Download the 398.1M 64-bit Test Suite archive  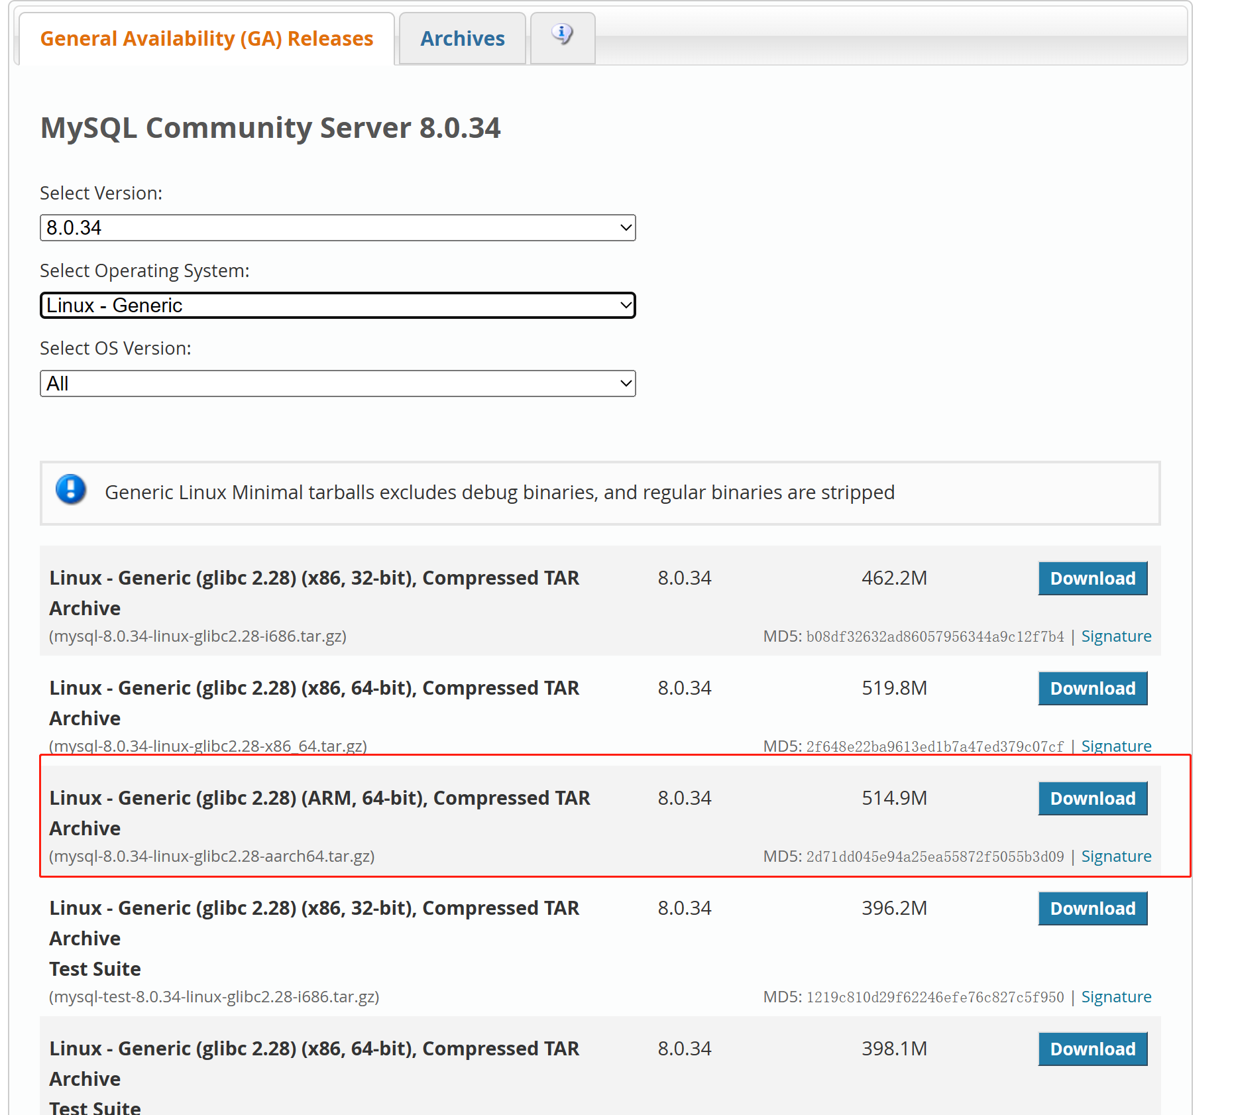click(x=1093, y=1049)
